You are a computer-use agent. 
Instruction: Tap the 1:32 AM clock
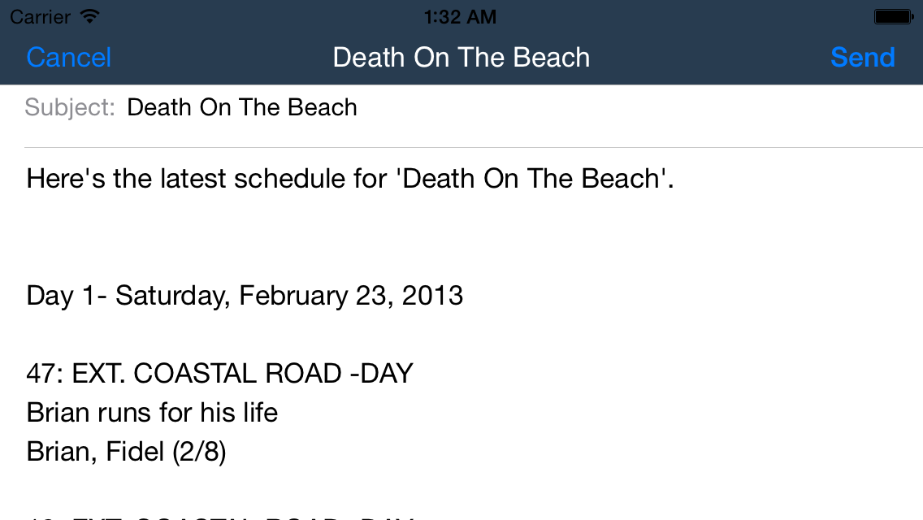click(x=460, y=16)
